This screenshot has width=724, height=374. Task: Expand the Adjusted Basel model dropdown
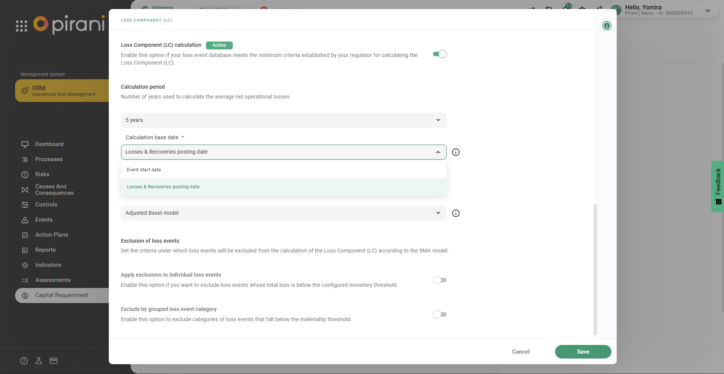tap(283, 213)
